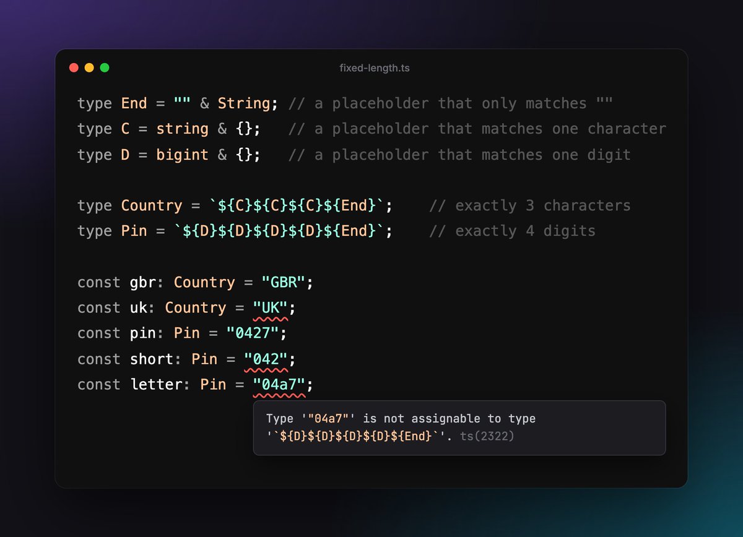The height and width of the screenshot is (537, 743).
Task: Click the "0427" string literal
Action: coord(253,333)
